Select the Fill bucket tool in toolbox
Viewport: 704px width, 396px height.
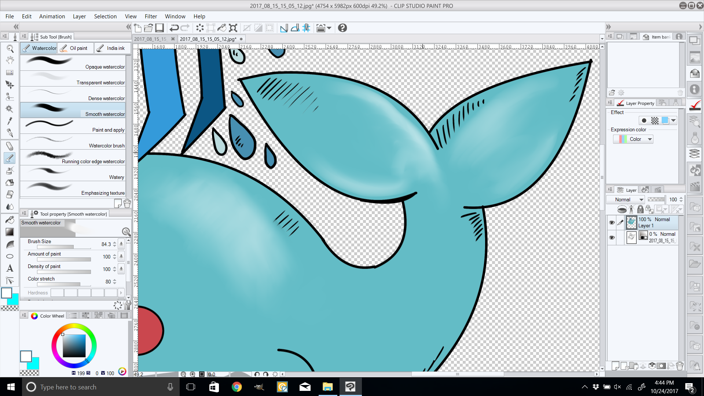pyautogui.click(x=10, y=220)
